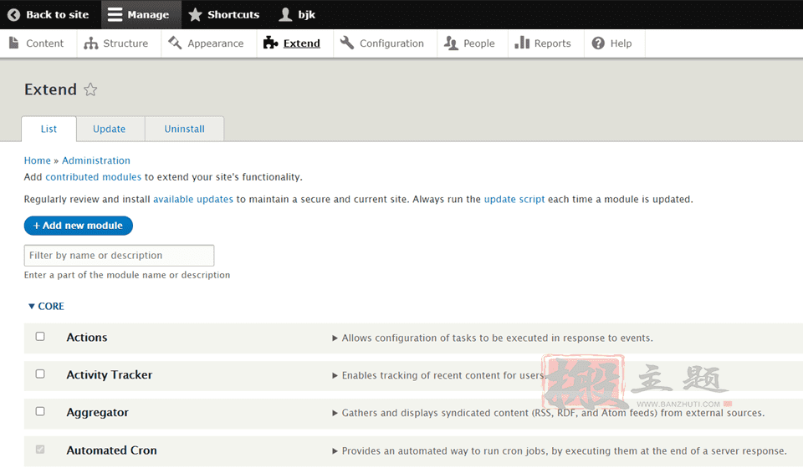Viewport: 803px width, 473px height.
Task: Click the Appearance paintbrush icon
Action: [x=175, y=43]
